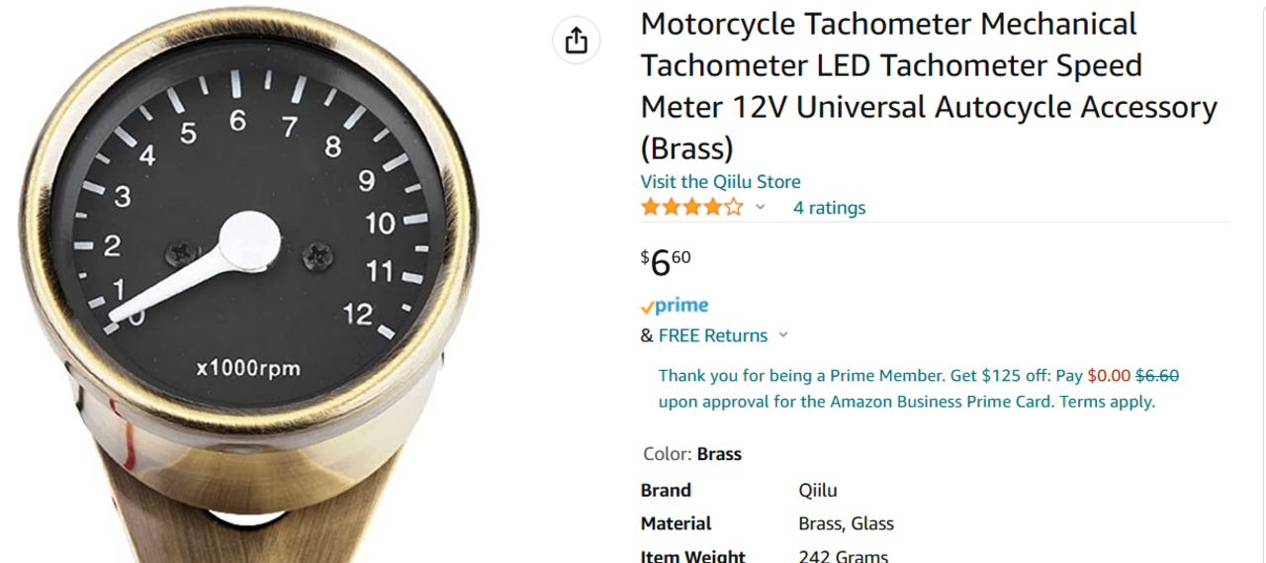Click the share icon button
The width and height of the screenshot is (1266, 563).
(576, 41)
